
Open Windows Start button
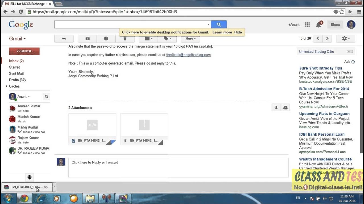click(x=8, y=199)
